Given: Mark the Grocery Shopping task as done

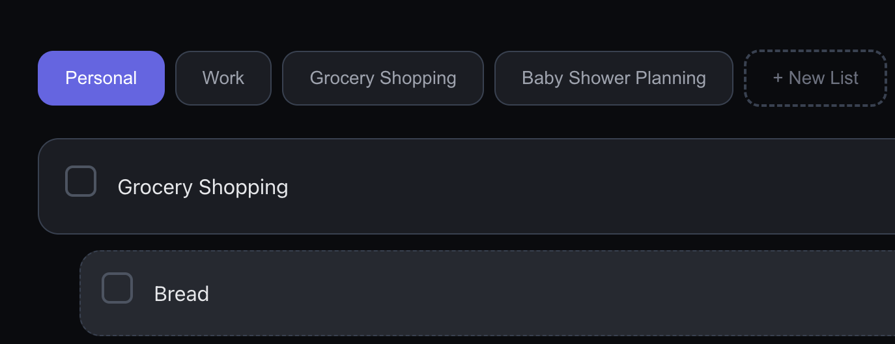Looking at the screenshot, I should 81,181.
